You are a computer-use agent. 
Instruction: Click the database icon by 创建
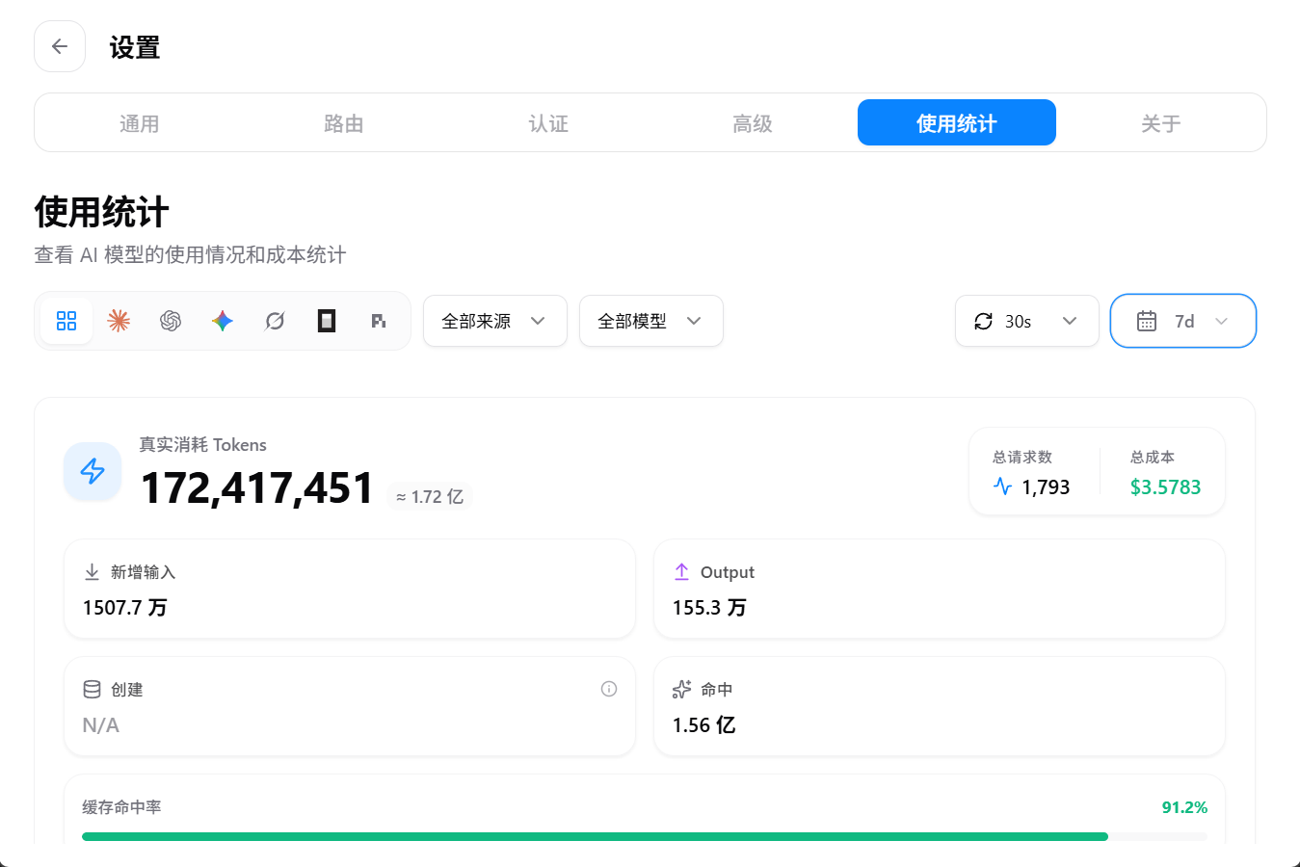[x=92, y=690]
